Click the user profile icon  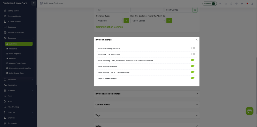[x=252, y=4]
